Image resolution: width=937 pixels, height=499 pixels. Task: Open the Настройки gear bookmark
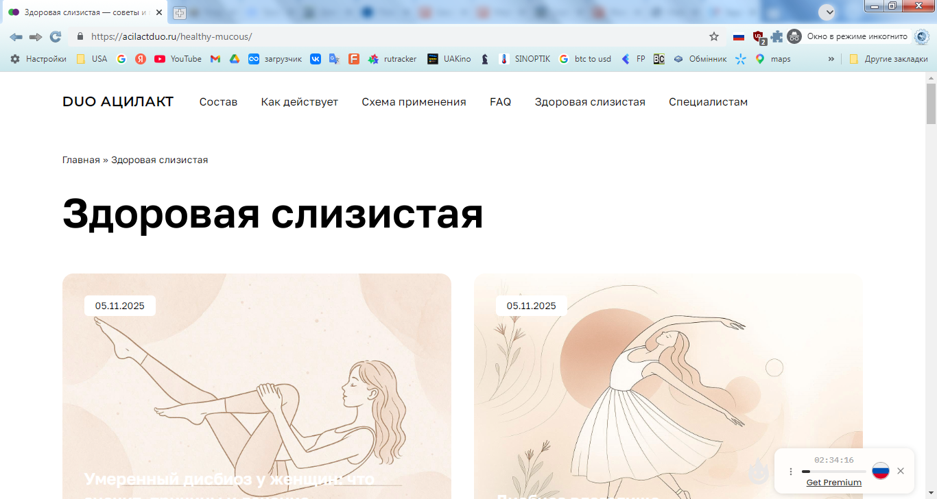coord(38,59)
